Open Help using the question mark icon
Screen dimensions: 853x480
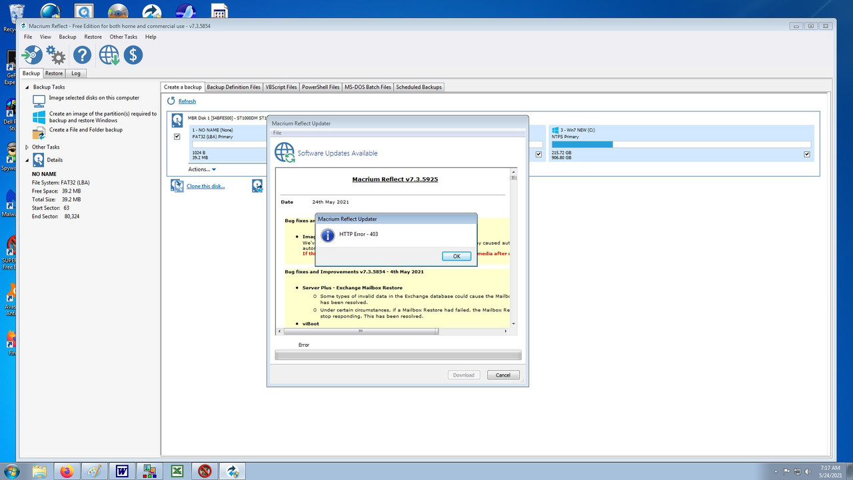click(81, 55)
